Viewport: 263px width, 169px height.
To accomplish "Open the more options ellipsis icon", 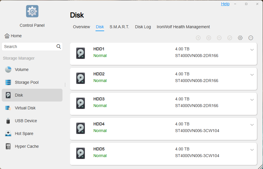I will [251, 38].
